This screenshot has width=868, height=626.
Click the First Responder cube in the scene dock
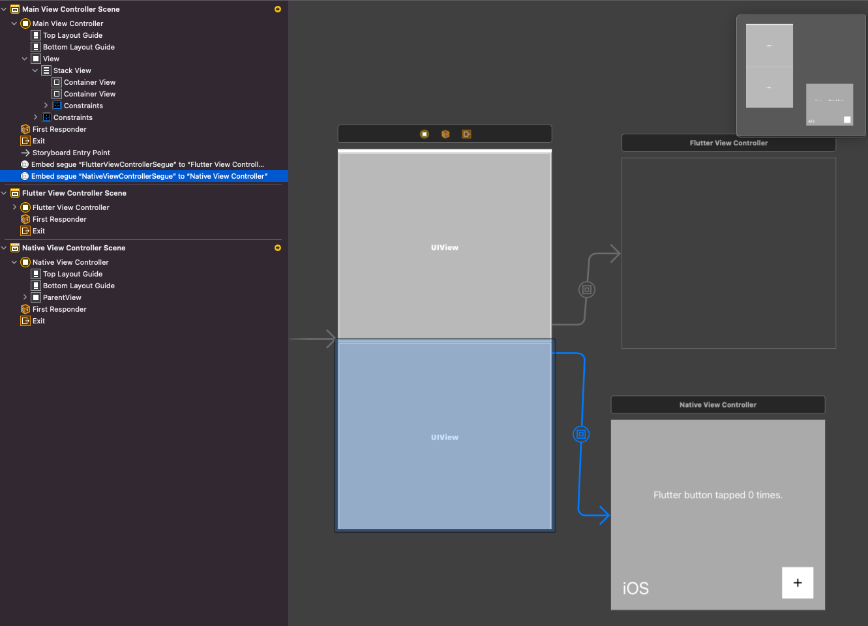click(445, 134)
